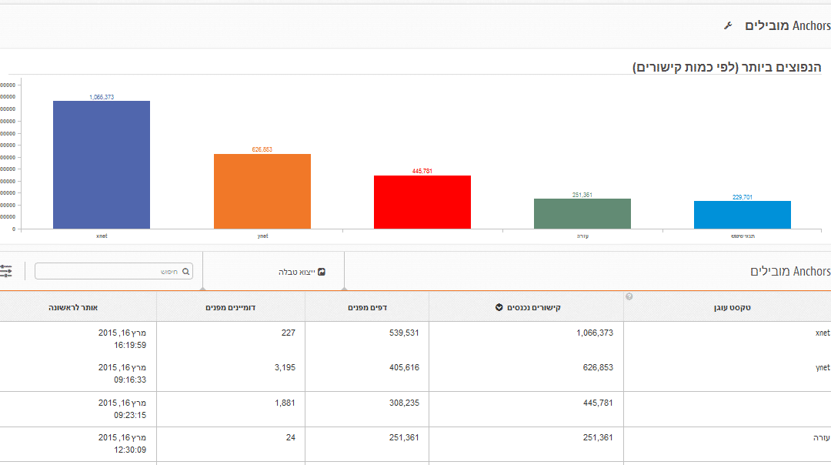Open the table filter sliders icon
Screen dimensions: 831x465
click(6, 271)
